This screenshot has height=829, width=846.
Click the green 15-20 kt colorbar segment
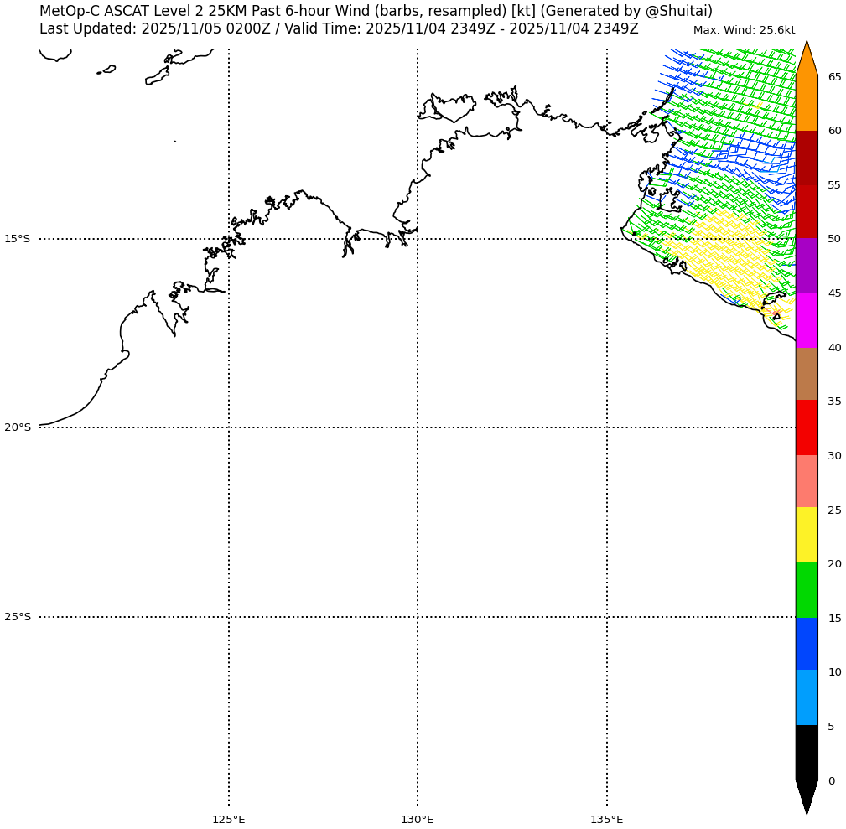[x=807, y=590]
